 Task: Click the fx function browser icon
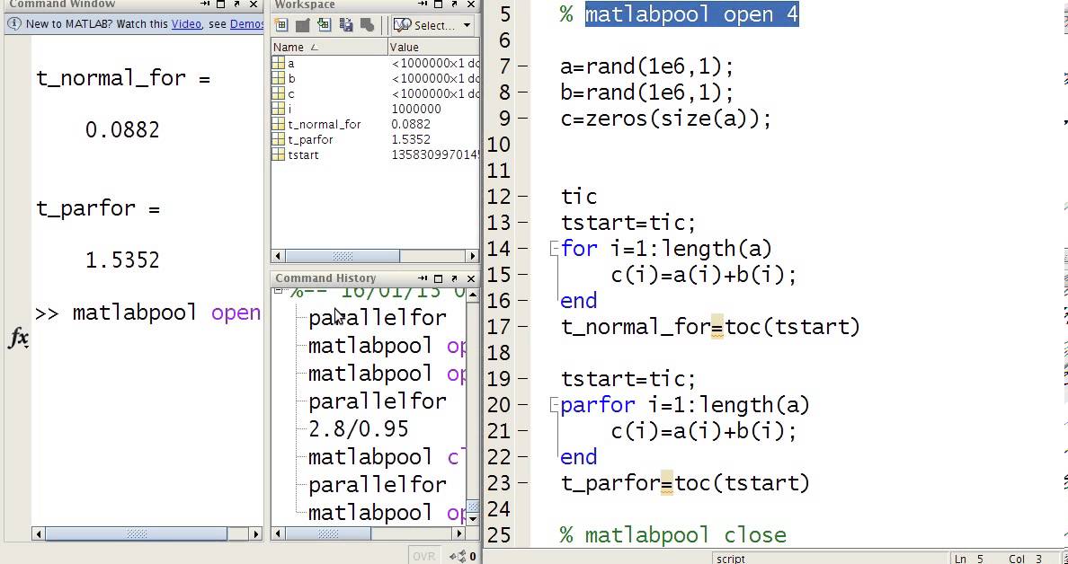tap(18, 338)
